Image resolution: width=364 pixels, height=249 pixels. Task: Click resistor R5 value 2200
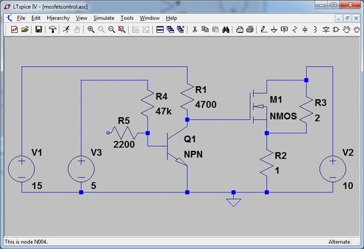[124, 144]
